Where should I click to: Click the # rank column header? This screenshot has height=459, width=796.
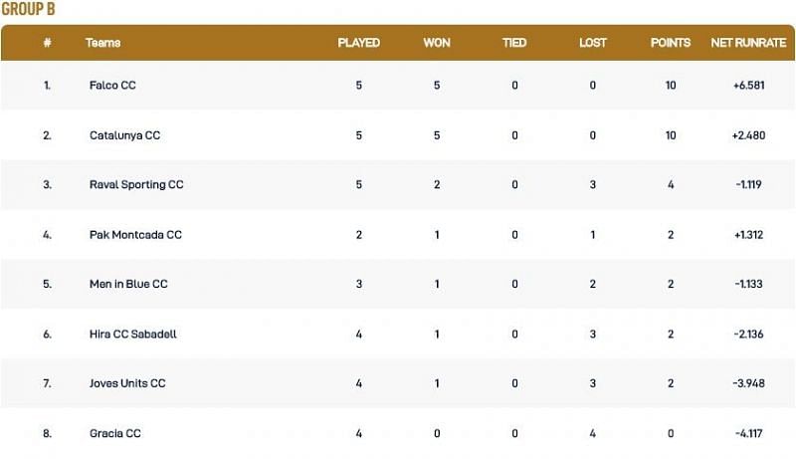tap(47, 43)
